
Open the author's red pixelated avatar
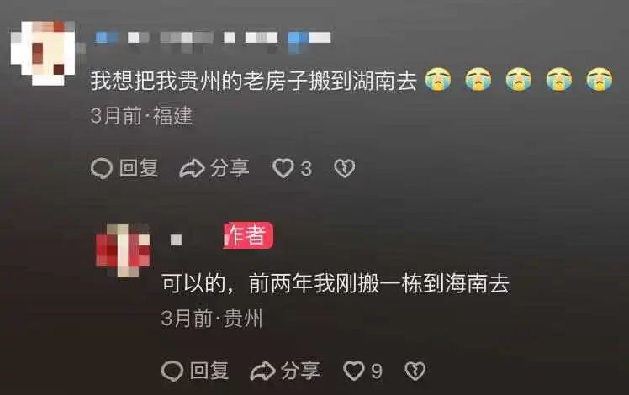pyautogui.click(x=123, y=250)
